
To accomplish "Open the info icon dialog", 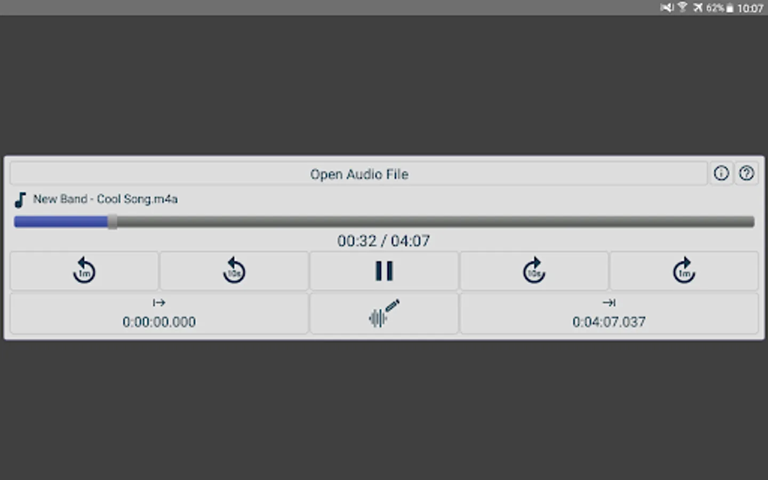I will pos(721,173).
